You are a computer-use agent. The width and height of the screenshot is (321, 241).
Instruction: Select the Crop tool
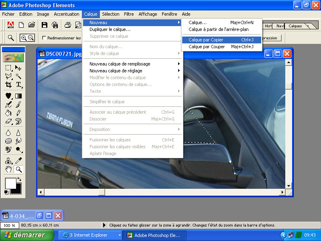pos(8,84)
